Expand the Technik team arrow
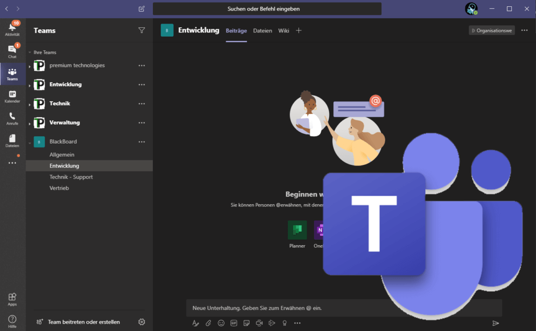 tap(29, 104)
